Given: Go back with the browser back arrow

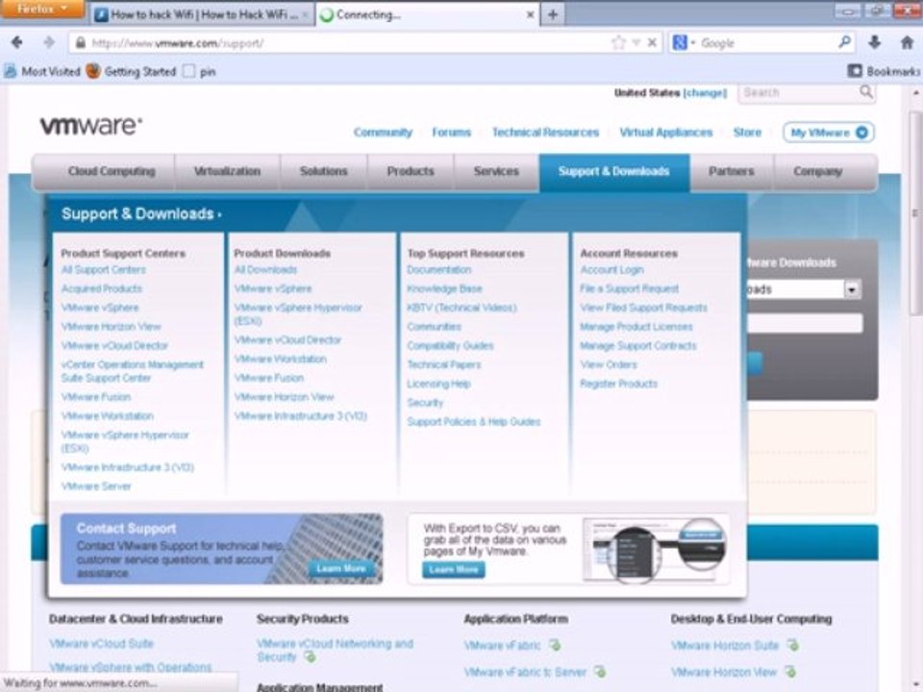Looking at the screenshot, I should pos(17,42).
